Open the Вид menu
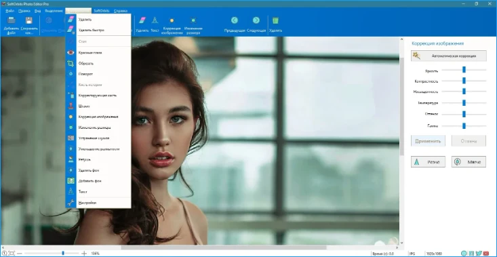This screenshot has width=497, height=257. coord(38,11)
